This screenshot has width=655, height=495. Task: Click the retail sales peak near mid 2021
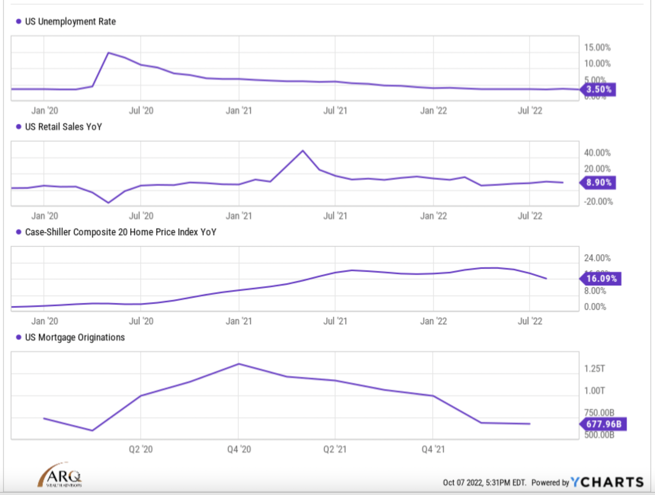[x=303, y=151]
